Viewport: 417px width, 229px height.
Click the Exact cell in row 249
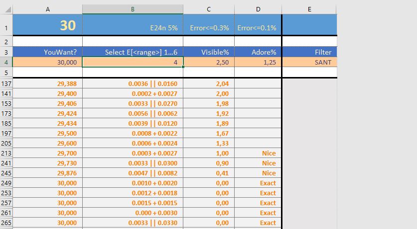tap(258, 183)
